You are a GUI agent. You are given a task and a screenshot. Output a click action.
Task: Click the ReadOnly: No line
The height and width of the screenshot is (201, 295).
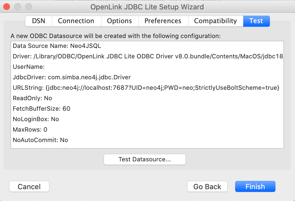(x=32, y=98)
